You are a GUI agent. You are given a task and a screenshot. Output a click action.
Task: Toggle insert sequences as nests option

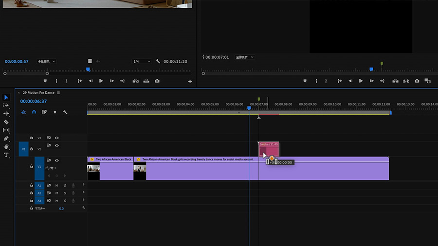click(23, 112)
